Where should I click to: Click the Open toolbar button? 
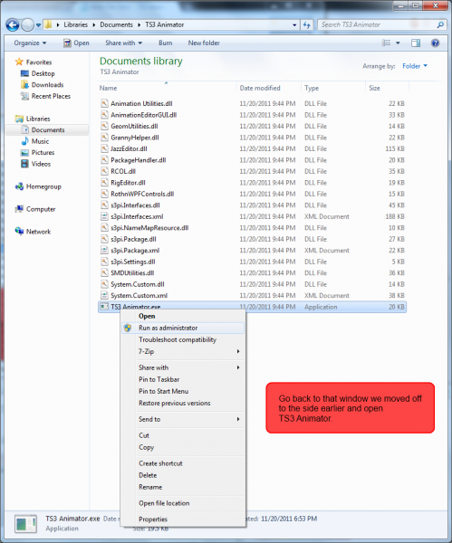pos(77,43)
